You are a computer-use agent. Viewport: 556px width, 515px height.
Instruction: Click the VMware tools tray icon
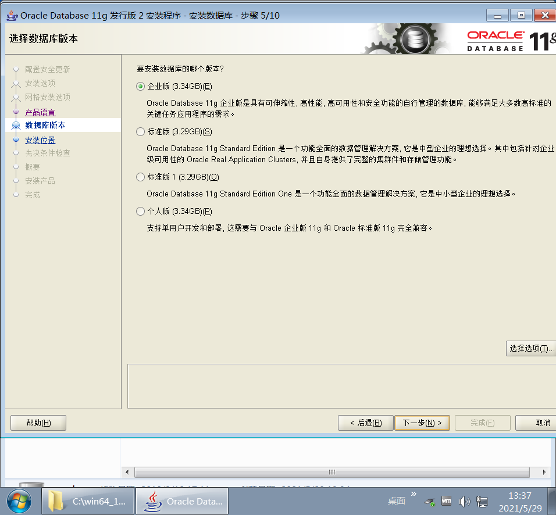coord(446,501)
